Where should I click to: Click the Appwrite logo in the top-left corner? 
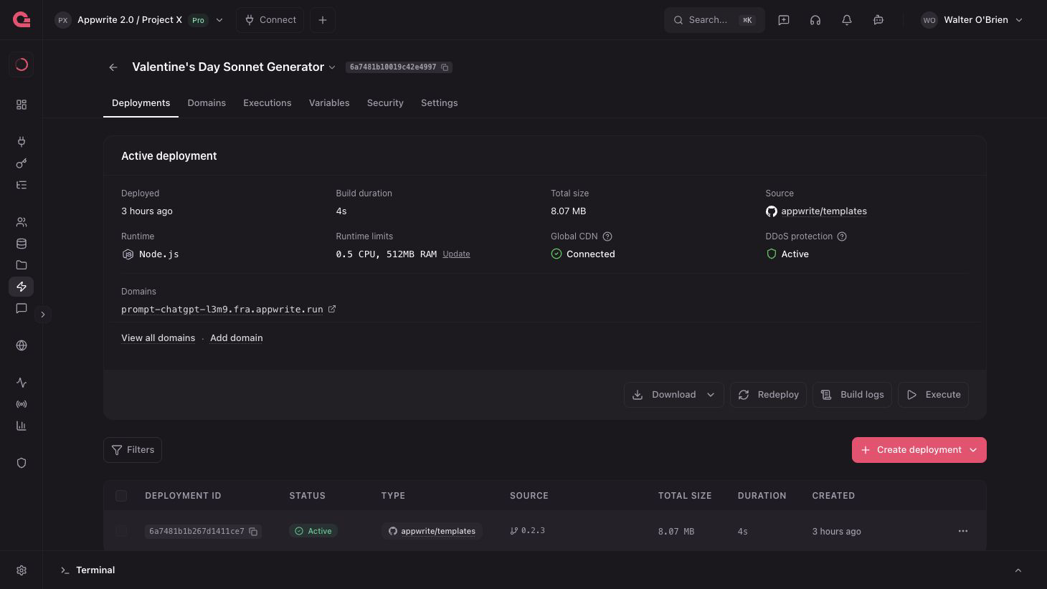(22, 19)
